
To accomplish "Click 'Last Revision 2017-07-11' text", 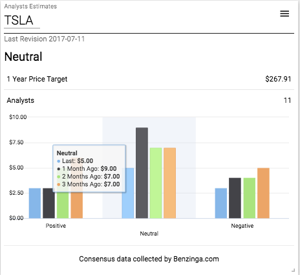I will tap(45, 39).
